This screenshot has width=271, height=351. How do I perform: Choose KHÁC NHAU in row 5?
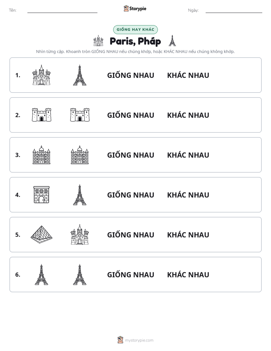coord(188,235)
